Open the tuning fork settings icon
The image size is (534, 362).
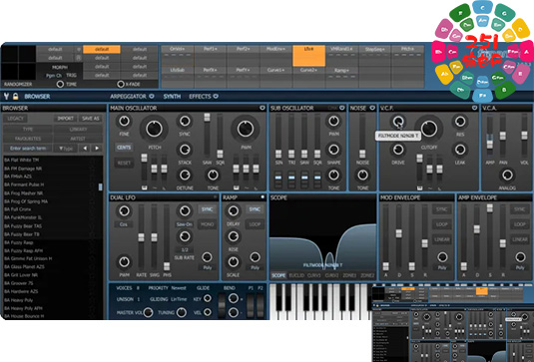pyautogui.click(x=6, y=97)
